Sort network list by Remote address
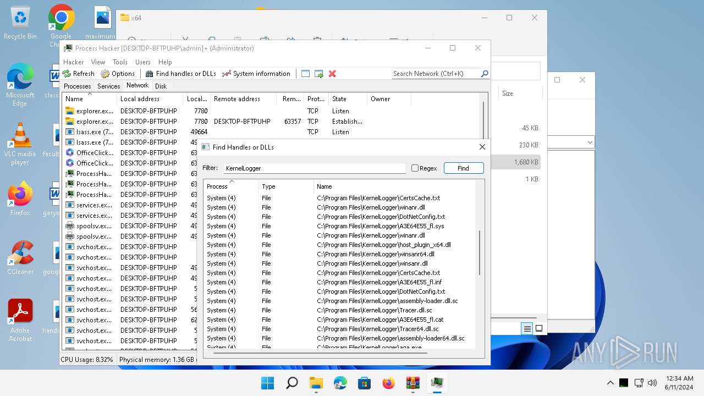 tap(243, 99)
